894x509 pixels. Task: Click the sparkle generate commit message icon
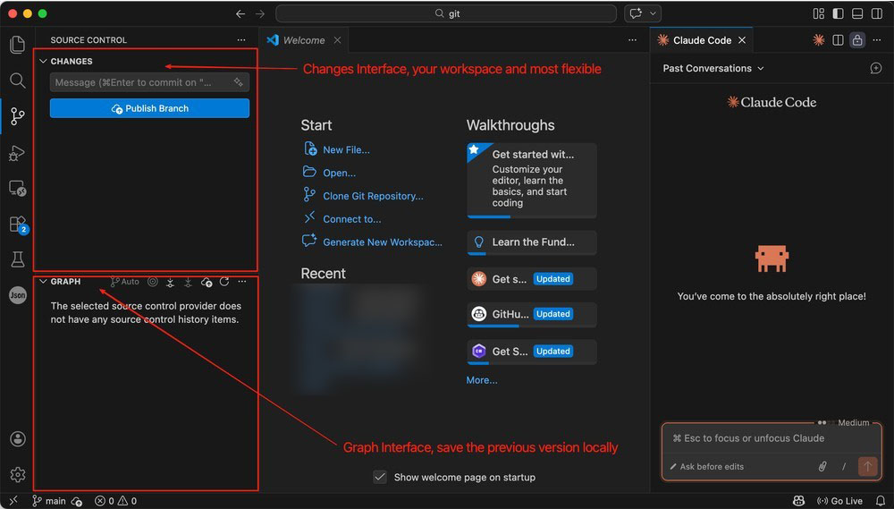239,82
